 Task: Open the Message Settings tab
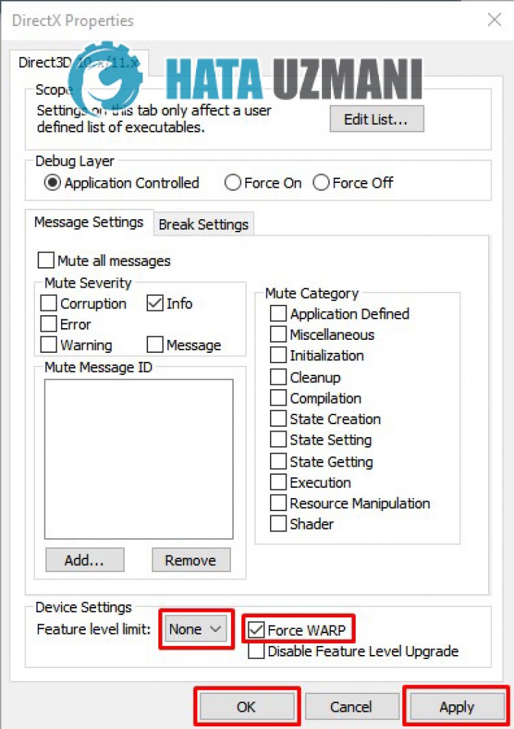click(x=89, y=223)
